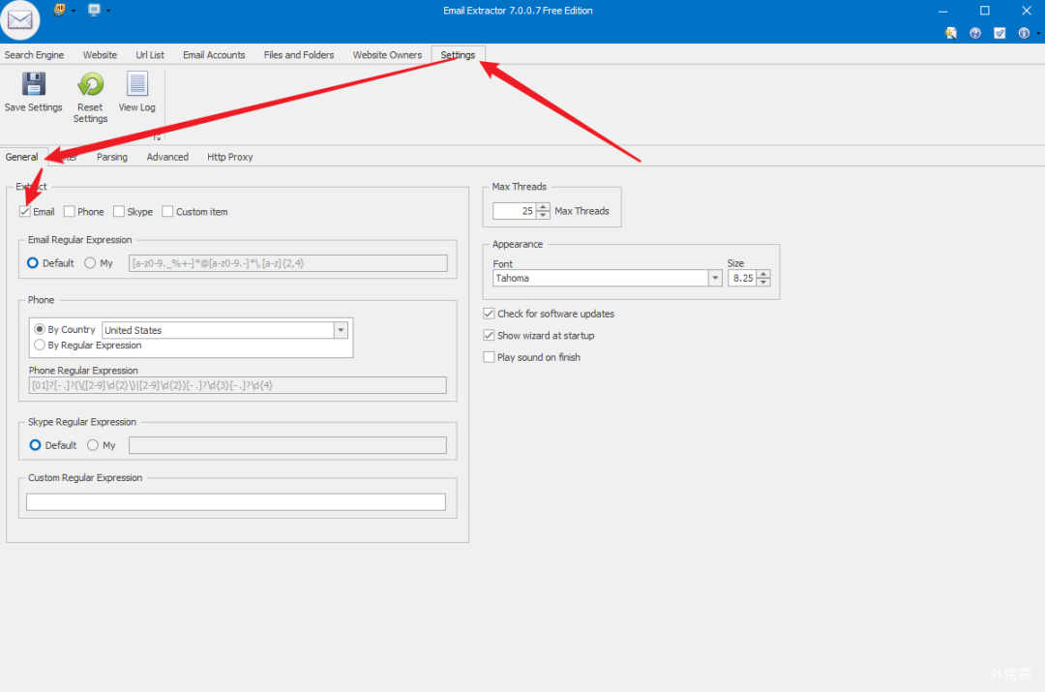Select Default under Email Regular Expression
1045x692 pixels.
[x=33, y=263]
